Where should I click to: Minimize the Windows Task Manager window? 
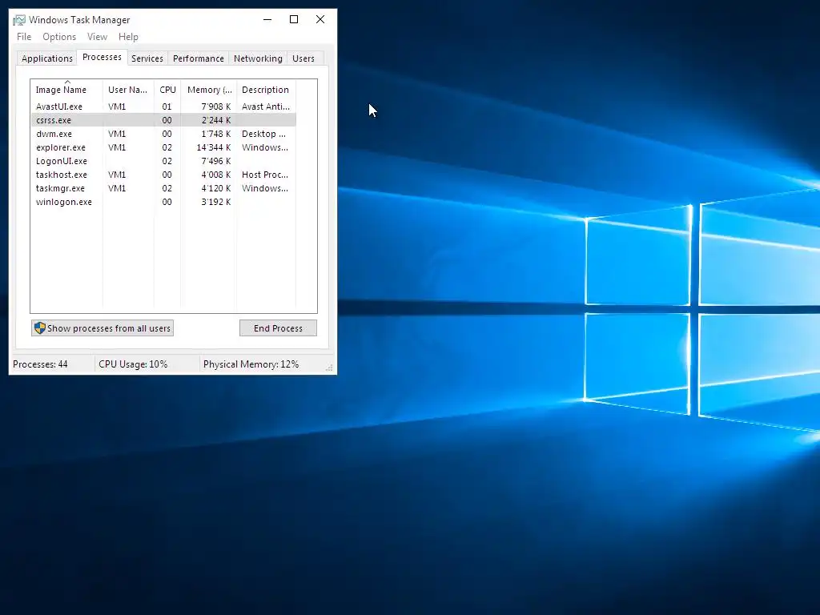[267, 20]
